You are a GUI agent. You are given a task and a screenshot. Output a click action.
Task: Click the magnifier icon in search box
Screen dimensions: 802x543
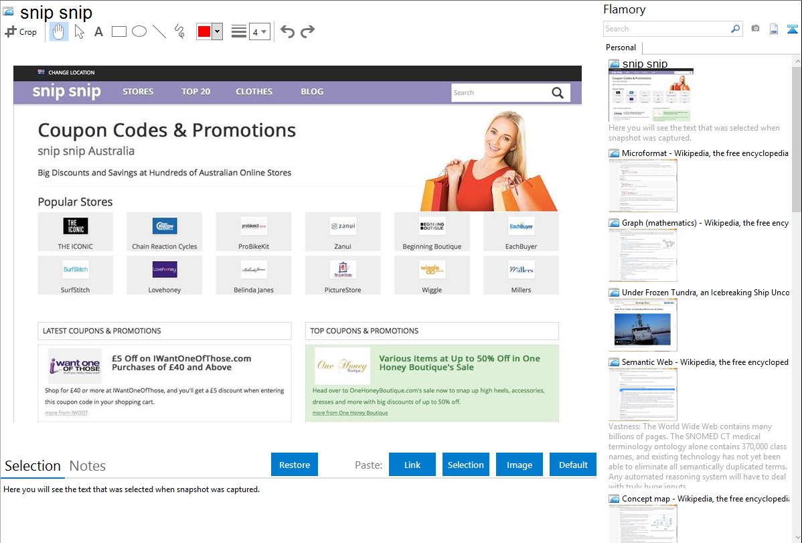point(735,29)
